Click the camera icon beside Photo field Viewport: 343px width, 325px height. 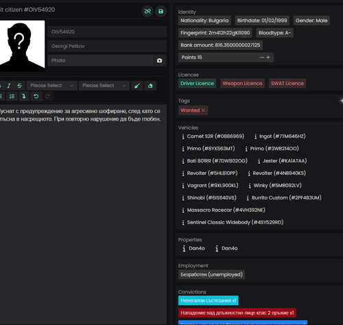click(160, 60)
